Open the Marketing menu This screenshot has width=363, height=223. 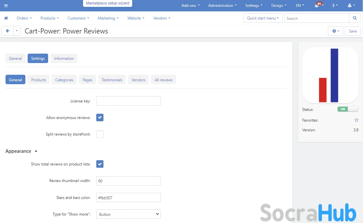pyautogui.click(x=108, y=18)
